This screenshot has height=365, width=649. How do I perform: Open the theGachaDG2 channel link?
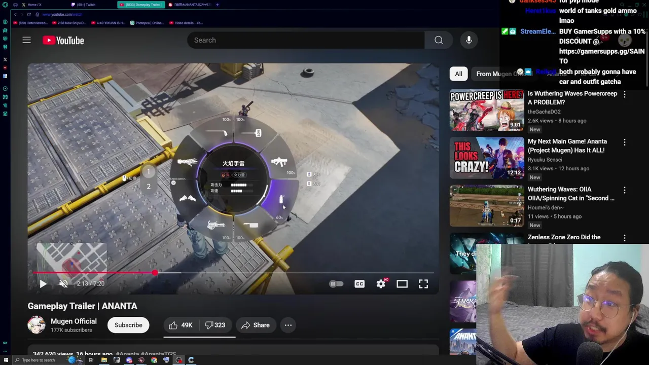[544, 112]
